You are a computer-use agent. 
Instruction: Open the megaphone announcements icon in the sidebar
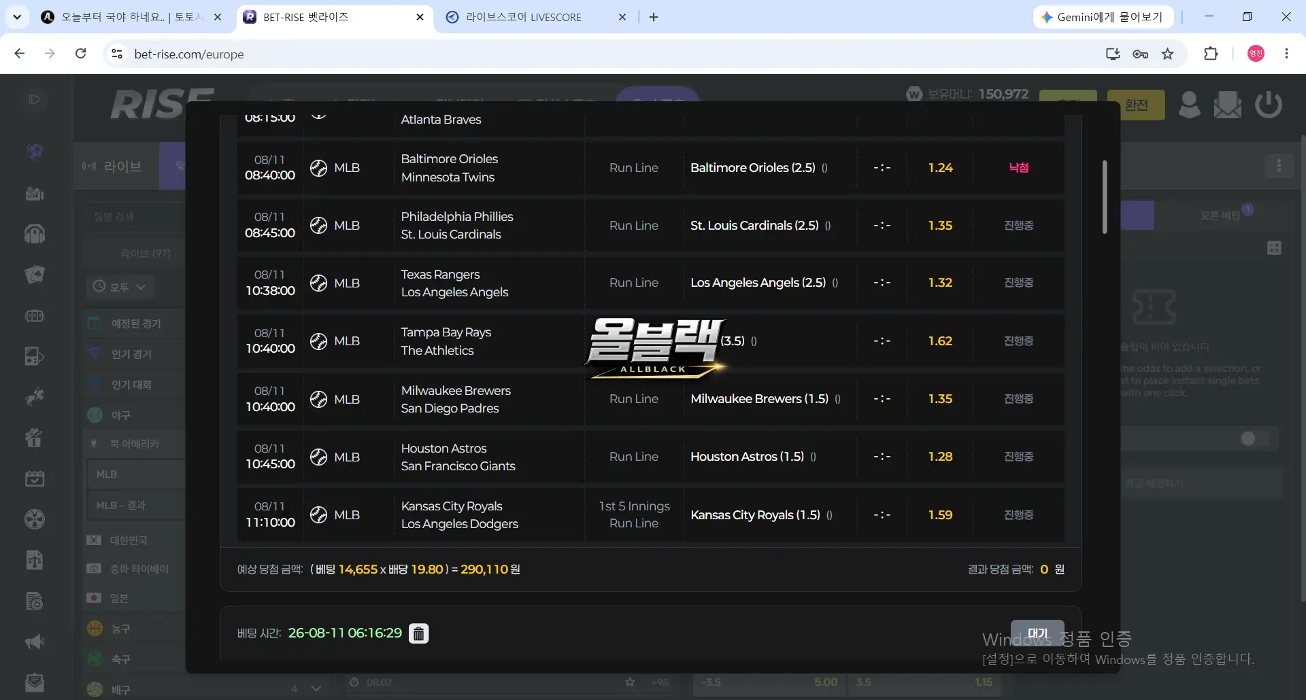click(x=35, y=642)
